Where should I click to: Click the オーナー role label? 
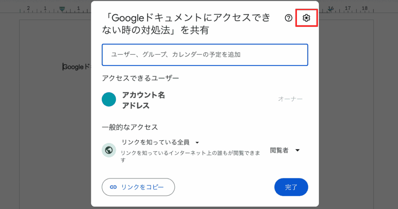290,99
